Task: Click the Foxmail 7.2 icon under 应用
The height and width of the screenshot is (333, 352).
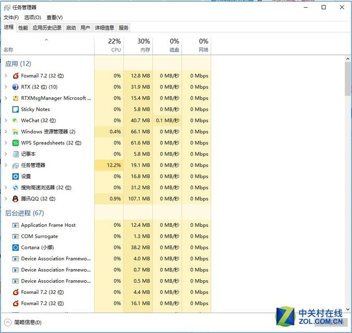Action: [15, 76]
